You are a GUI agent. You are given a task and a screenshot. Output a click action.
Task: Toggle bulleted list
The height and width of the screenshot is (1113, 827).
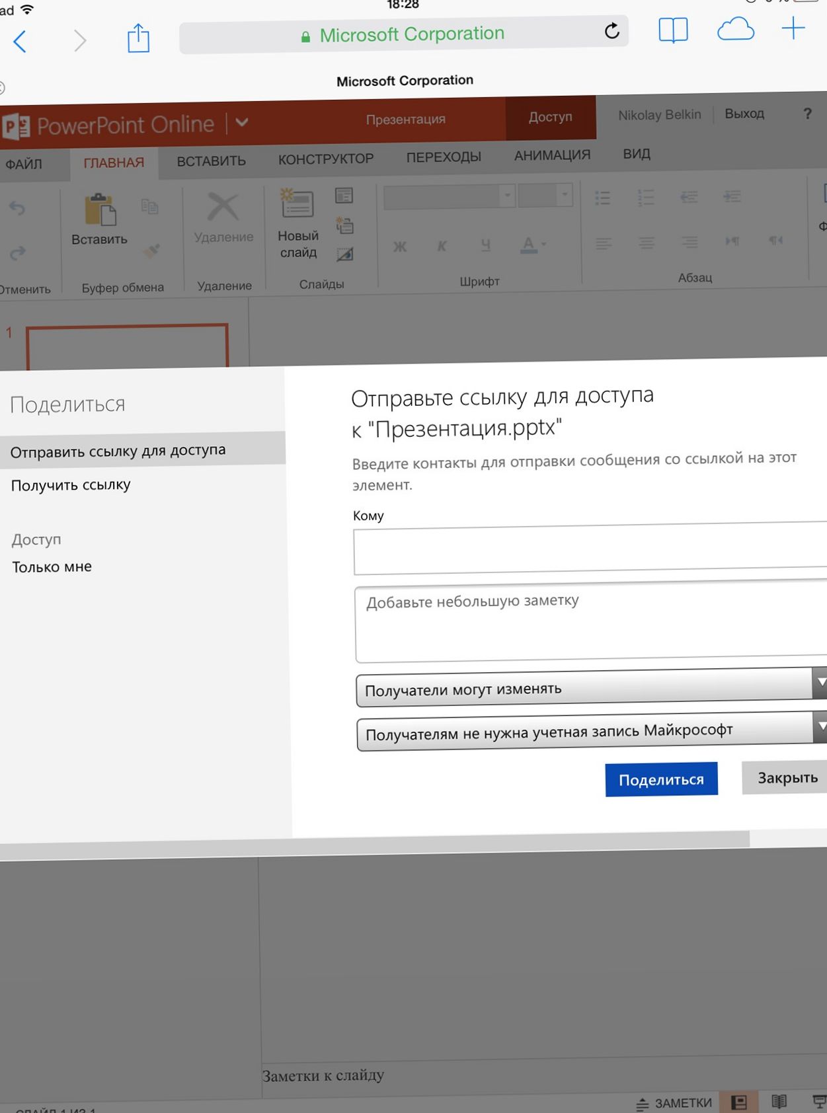pyautogui.click(x=602, y=198)
